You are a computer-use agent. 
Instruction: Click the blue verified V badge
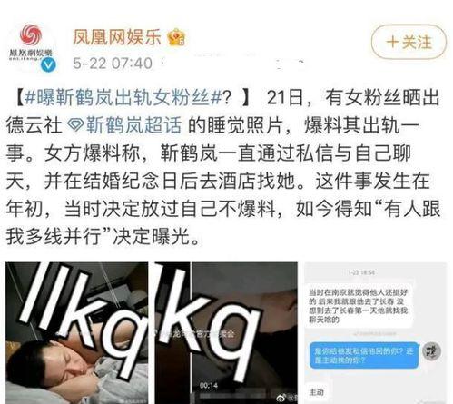[48, 64]
